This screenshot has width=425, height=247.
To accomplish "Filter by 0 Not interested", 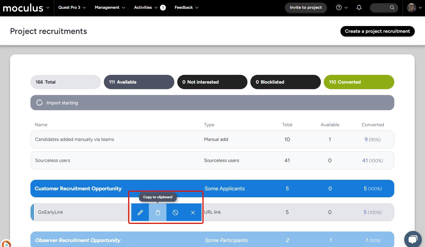I will click(x=212, y=82).
